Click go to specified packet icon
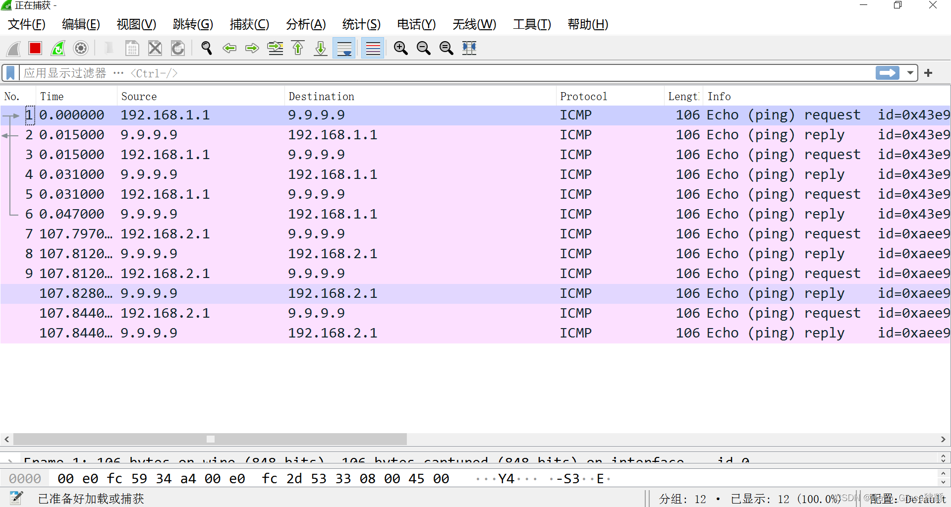This screenshot has width=951, height=507. pyautogui.click(x=275, y=48)
